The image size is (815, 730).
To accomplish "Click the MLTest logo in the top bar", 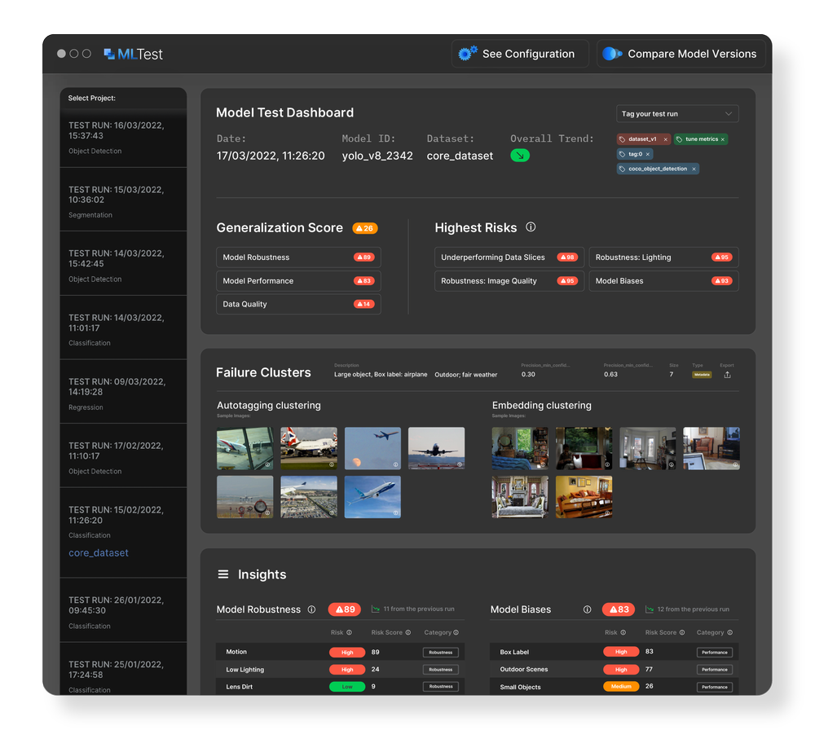I will (134, 53).
